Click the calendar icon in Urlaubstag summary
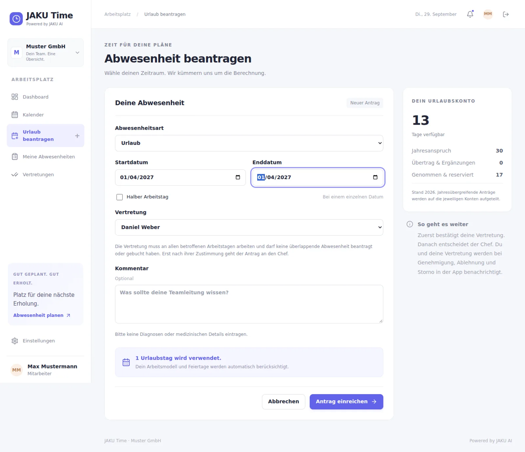This screenshot has width=525, height=452. tap(126, 362)
